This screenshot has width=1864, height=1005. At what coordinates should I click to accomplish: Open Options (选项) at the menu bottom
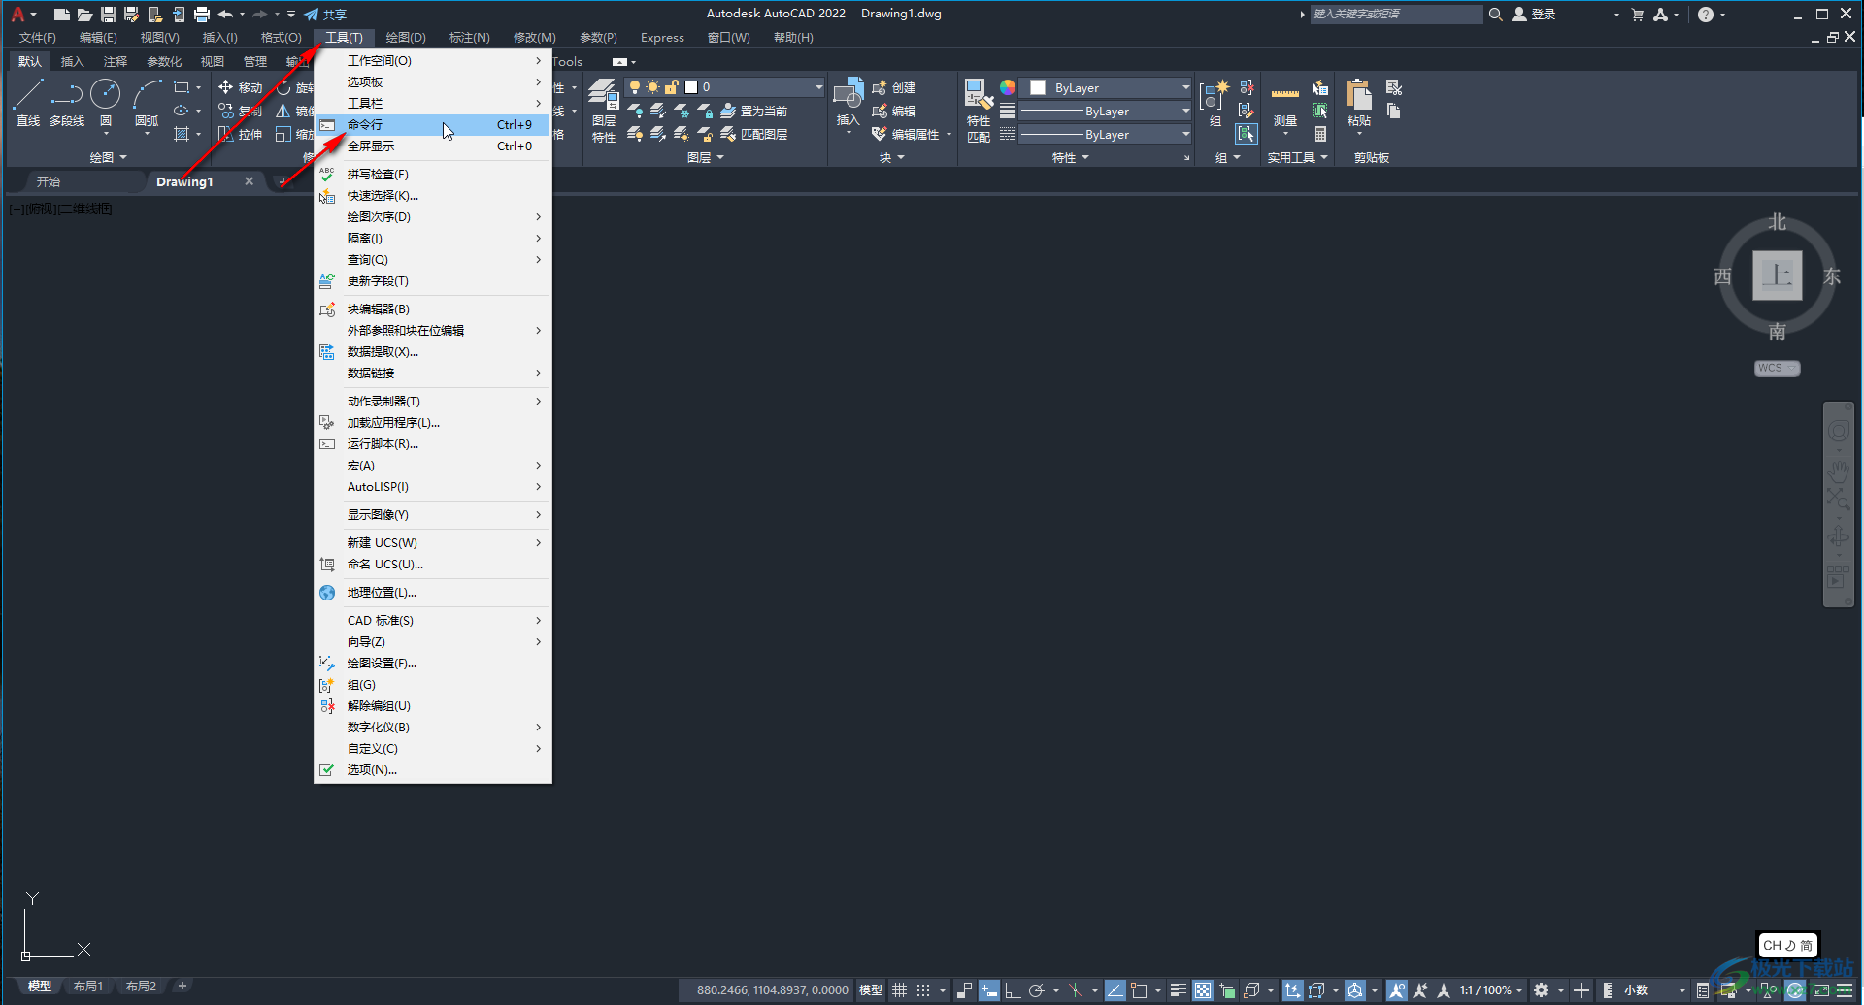pyautogui.click(x=433, y=769)
